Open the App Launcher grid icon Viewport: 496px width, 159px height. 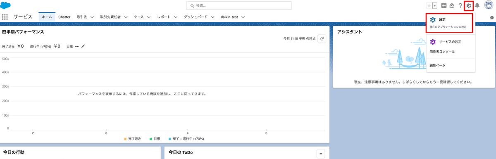(x=5, y=17)
